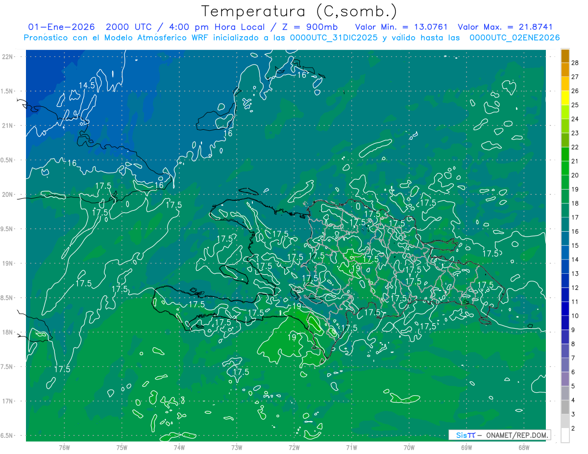
Task: Click colorbar label '15'
Action: click(575, 245)
